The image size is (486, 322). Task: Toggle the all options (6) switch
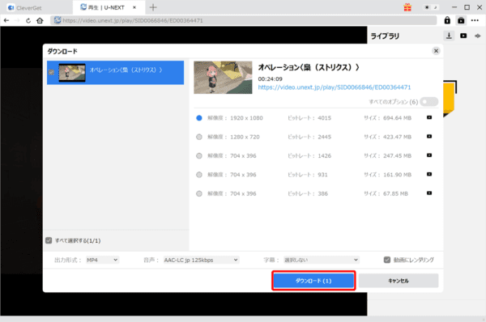(x=429, y=102)
